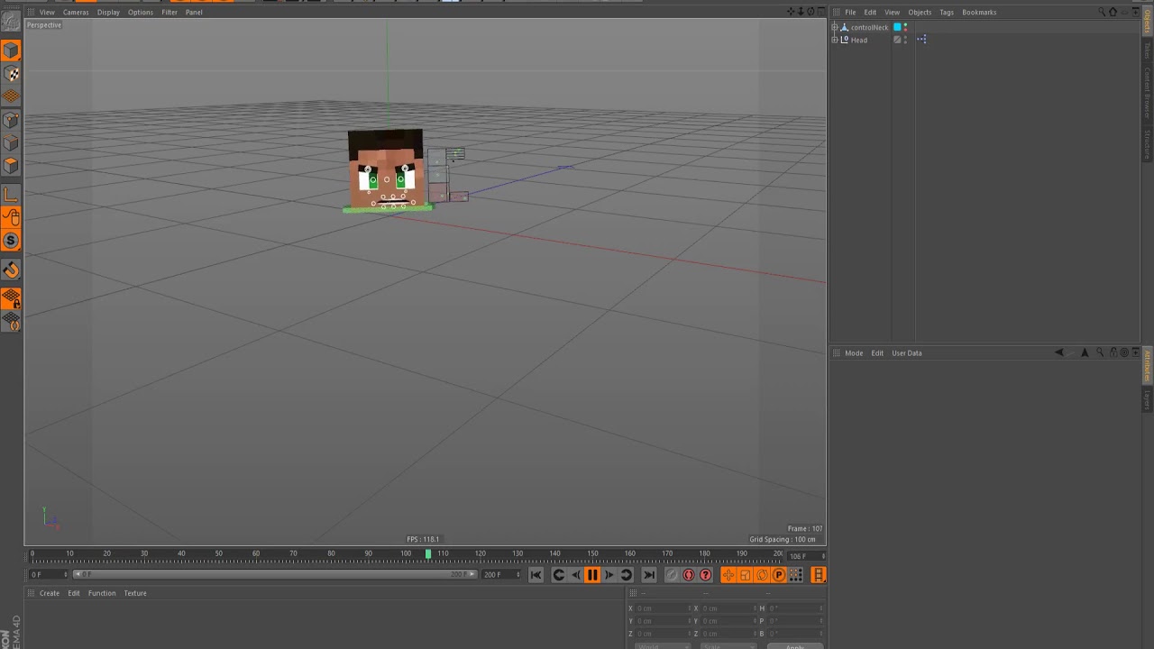The height and width of the screenshot is (649, 1154).
Task: Open Attribute Manager User Data menu
Action: (907, 352)
